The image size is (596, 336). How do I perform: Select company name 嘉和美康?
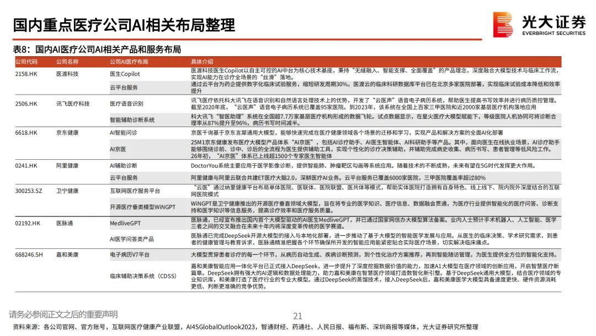click(x=67, y=255)
